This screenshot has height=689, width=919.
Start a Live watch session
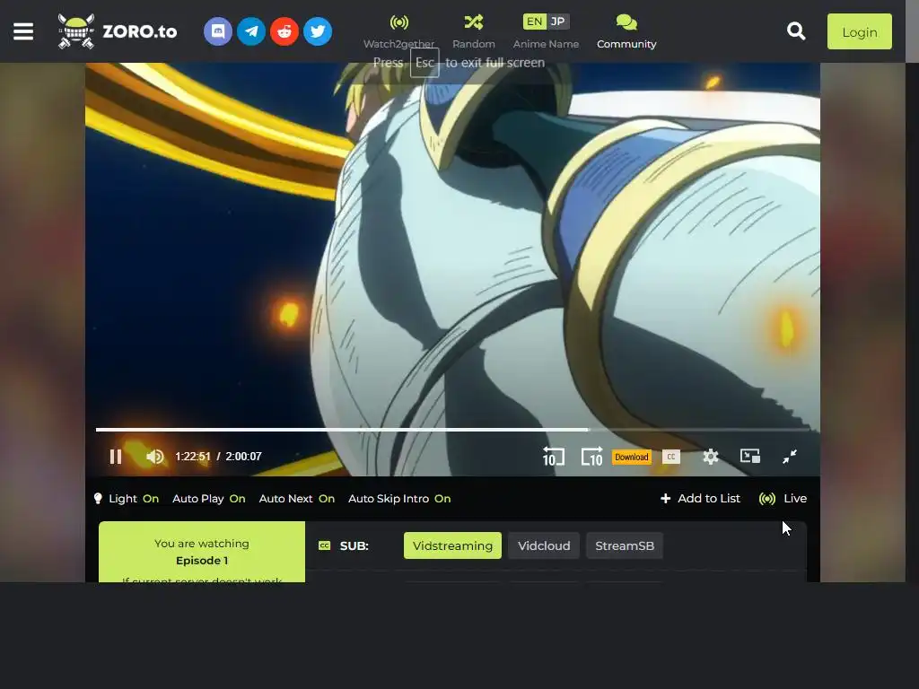pos(783,499)
